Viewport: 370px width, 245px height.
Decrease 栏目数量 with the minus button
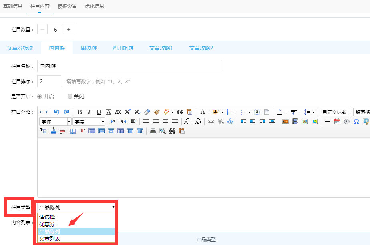(42, 29)
